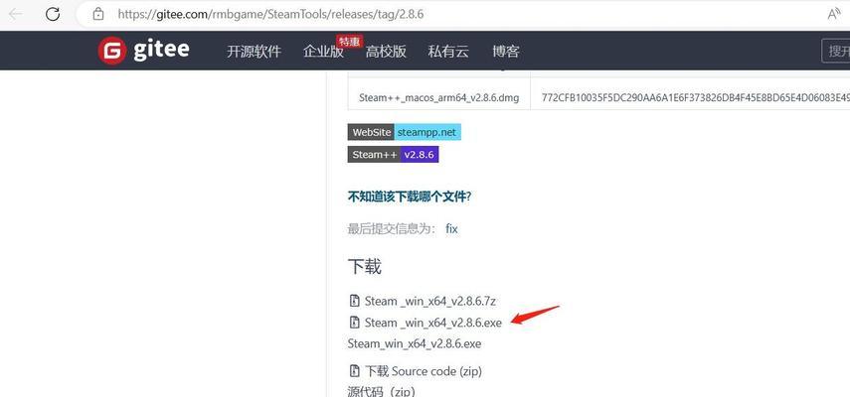
Task: Open 私有云 menu item
Action: click(448, 52)
